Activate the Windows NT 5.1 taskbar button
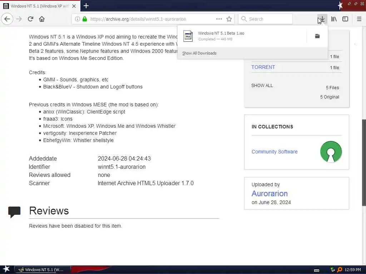This screenshot has height=274, width=366. point(43,270)
